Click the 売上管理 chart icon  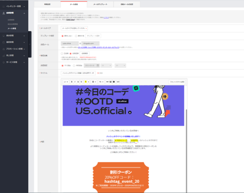click(4, 55)
